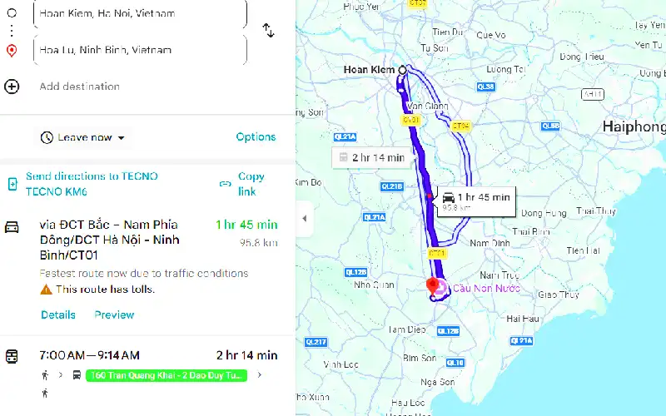Click the origin circle icon beside Hoan Kiem field
Screen dimensions: 666x416
point(12,12)
